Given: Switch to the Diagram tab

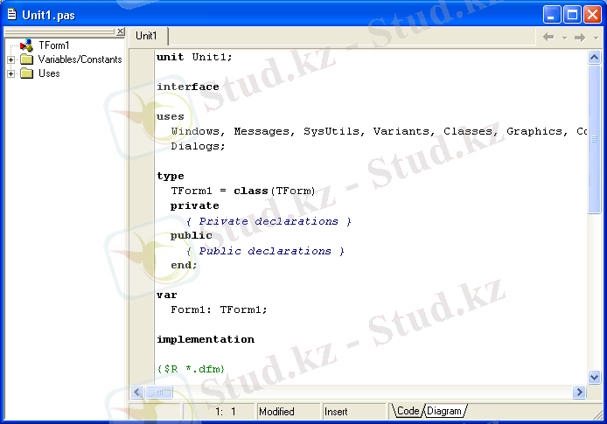Looking at the screenshot, I should pos(444,411).
